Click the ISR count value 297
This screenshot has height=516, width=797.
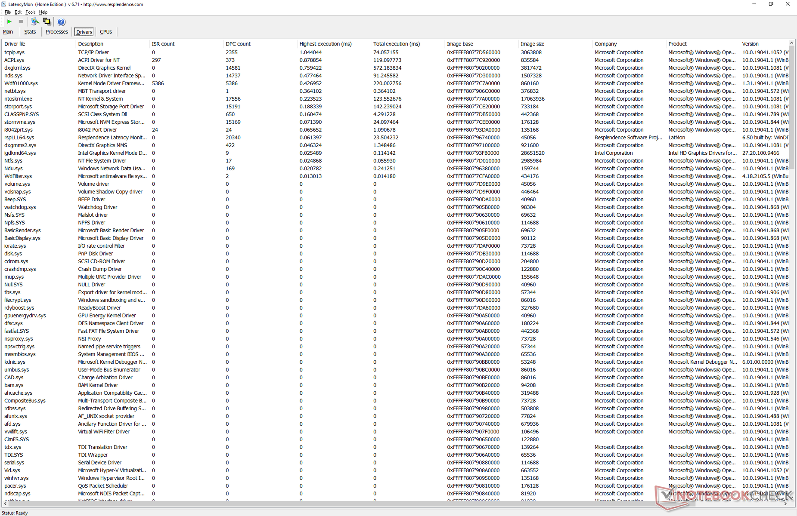click(156, 60)
